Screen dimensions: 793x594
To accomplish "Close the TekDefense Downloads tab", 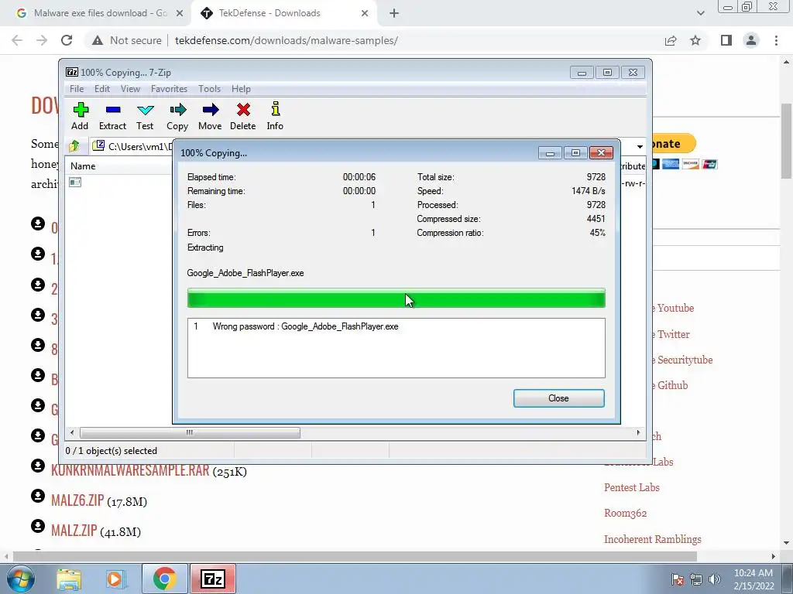I will (x=365, y=13).
